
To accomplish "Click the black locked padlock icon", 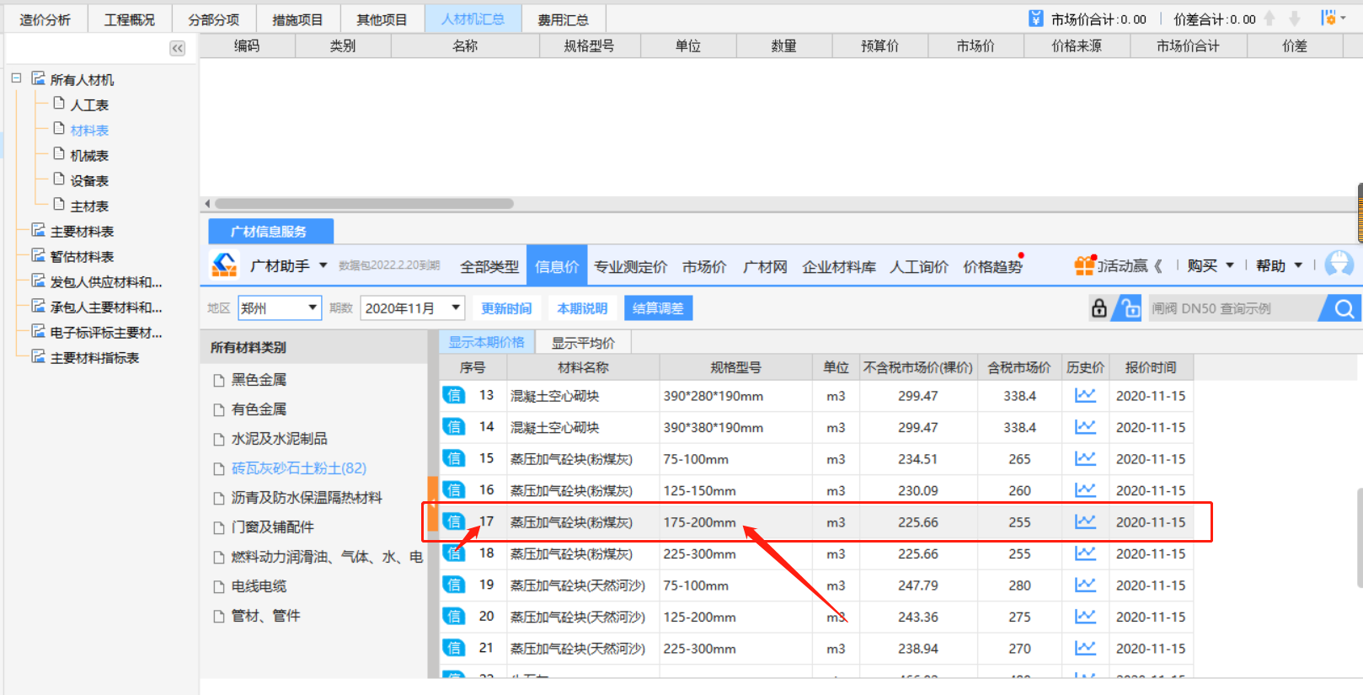I will [1099, 308].
